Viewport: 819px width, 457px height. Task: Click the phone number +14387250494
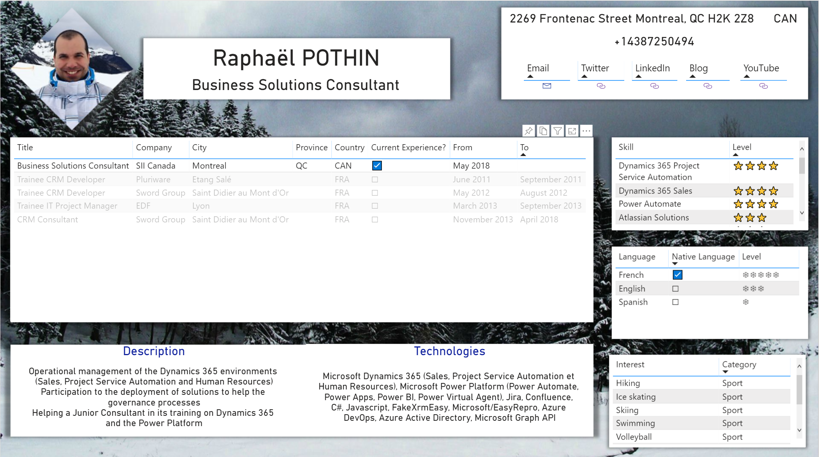(x=654, y=42)
